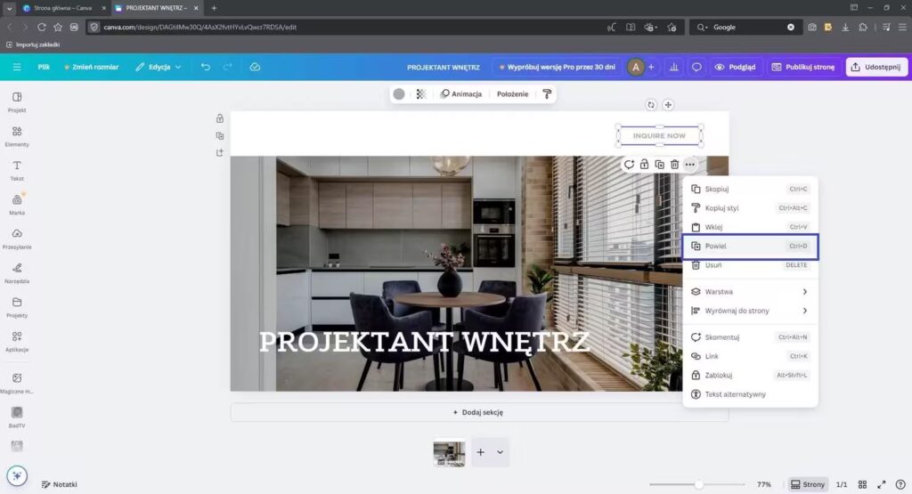Click Zmień rozmiar button
The width and height of the screenshot is (912, 494).
[x=92, y=67]
